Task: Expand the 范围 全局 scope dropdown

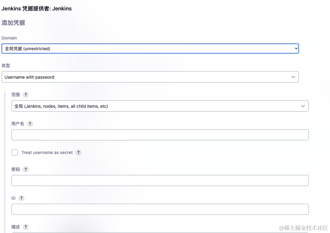Action: (160, 106)
